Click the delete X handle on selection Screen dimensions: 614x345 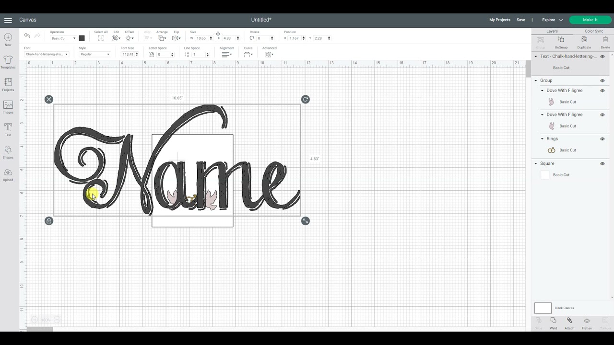[x=49, y=99]
